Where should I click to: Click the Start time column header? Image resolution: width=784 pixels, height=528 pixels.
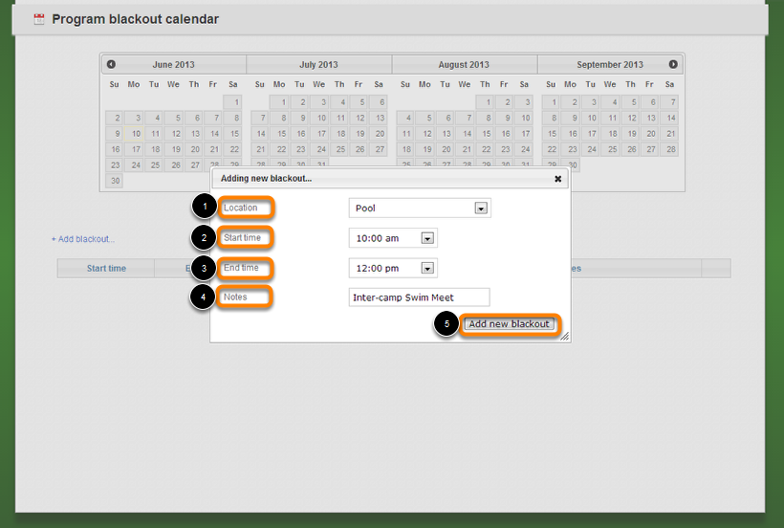(106, 269)
